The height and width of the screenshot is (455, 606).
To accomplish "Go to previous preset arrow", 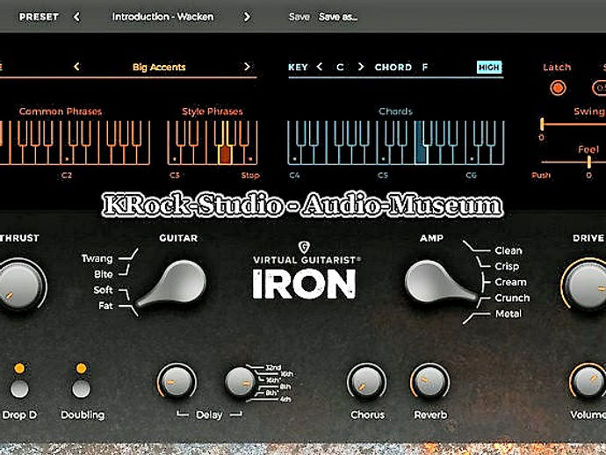I will 76,17.
